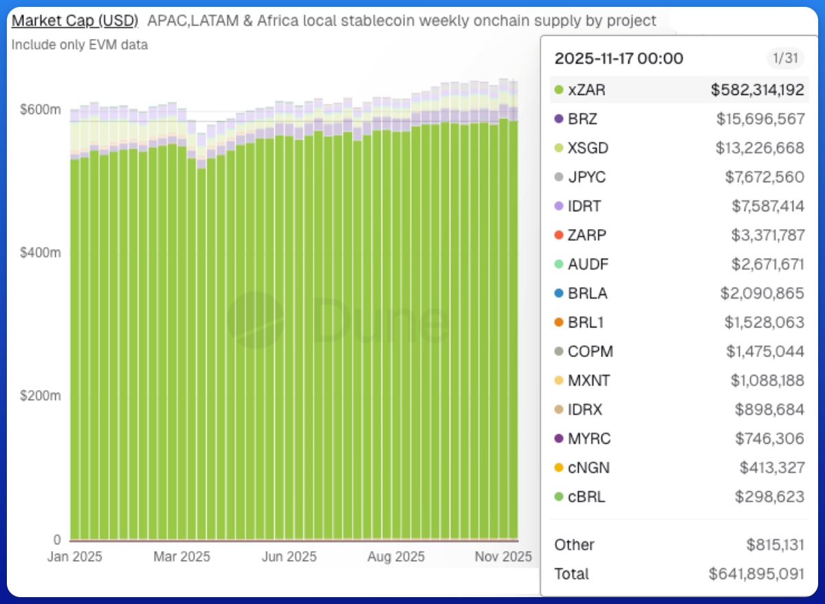Select the JPYC label in tooltip

click(x=587, y=177)
